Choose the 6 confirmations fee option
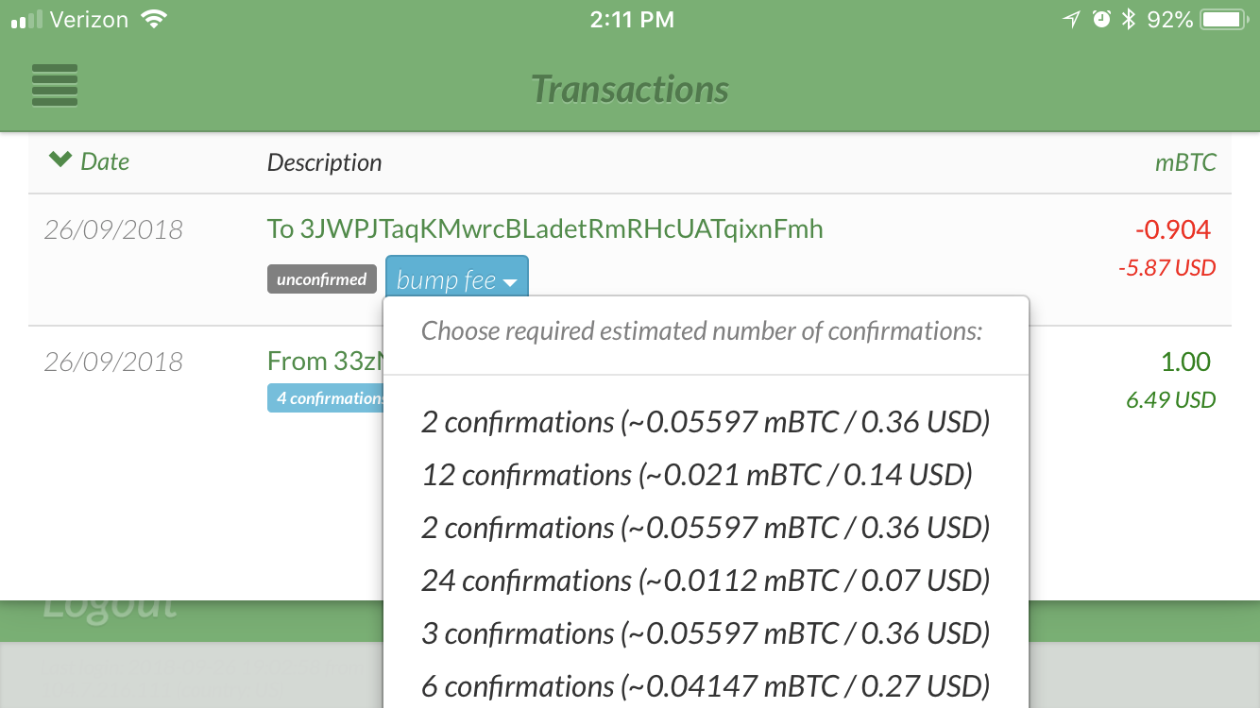This screenshot has height=708, width=1260. click(x=706, y=686)
